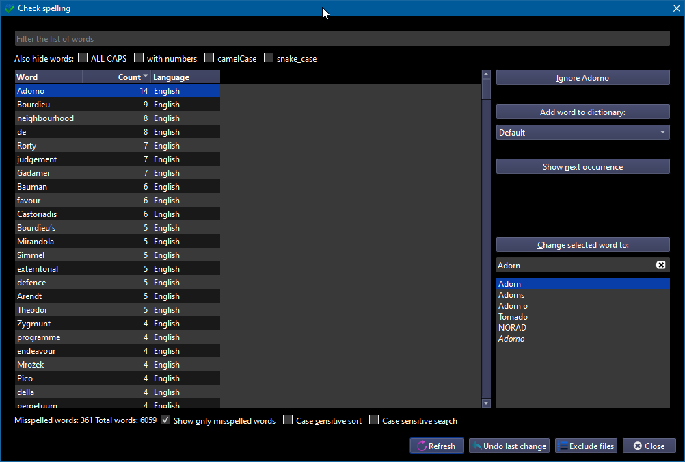The image size is (685, 462).
Task: Select the suggestion NORAD
Action: coord(582,328)
